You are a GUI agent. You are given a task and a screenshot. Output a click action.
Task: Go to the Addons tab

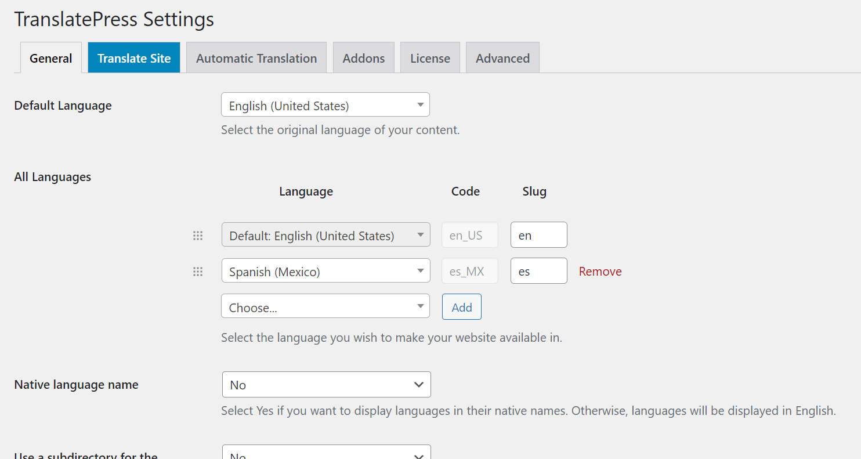(x=364, y=58)
